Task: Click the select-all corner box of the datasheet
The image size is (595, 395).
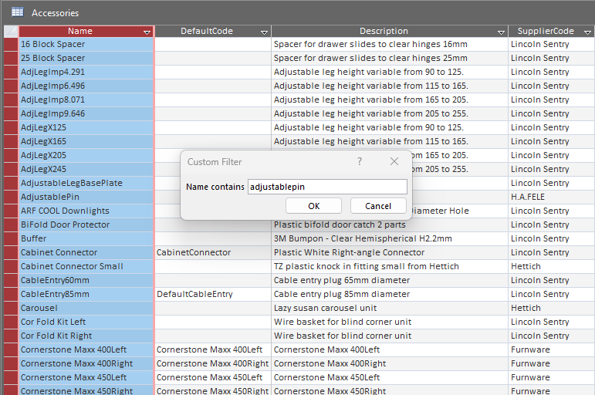Action: pyautogui.click(x=11, y=31)
